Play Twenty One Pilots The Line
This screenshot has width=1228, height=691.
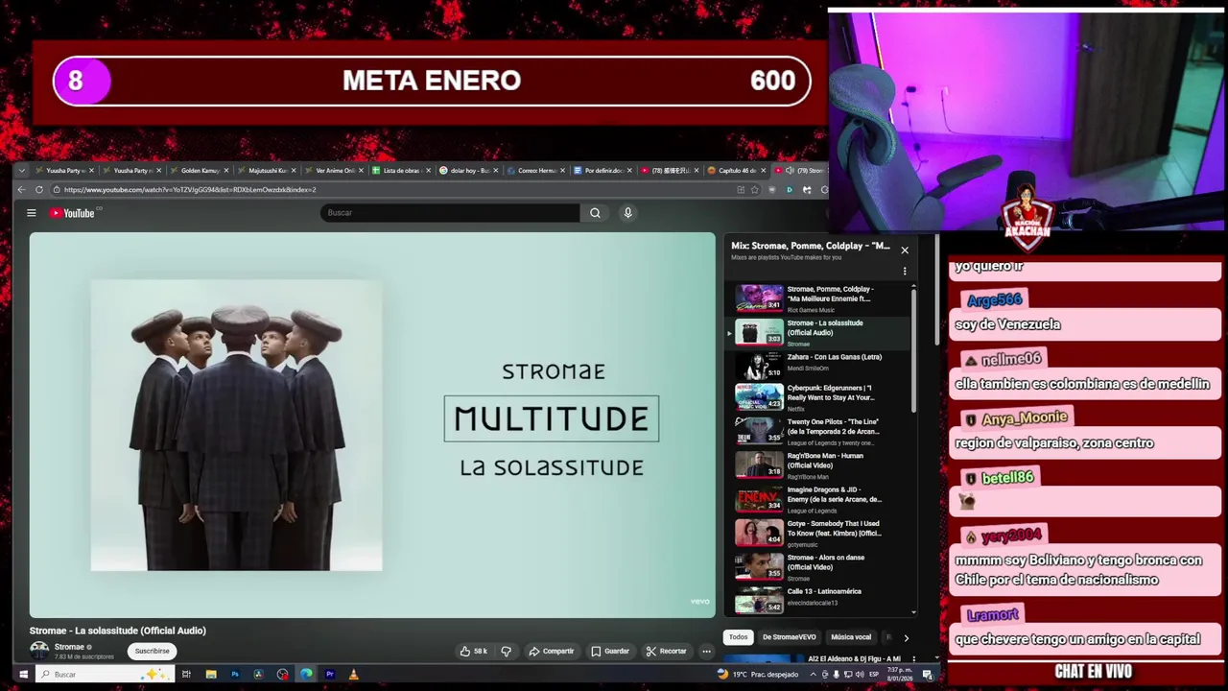[x=818, y=432]
